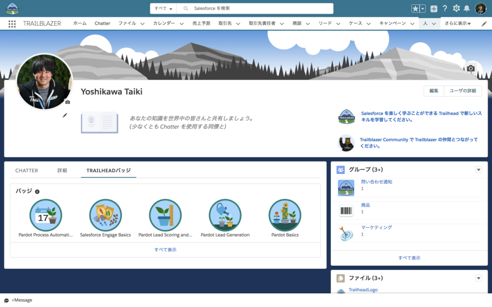Image resolution: width=492 pixels, height=307 pixels.
Task: Open the マーケティング group link
Action: 377,228
